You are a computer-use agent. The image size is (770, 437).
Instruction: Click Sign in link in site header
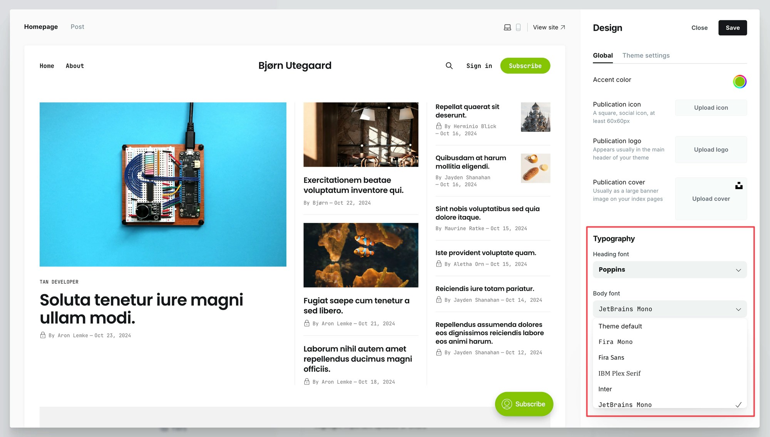tap(479, 66)
